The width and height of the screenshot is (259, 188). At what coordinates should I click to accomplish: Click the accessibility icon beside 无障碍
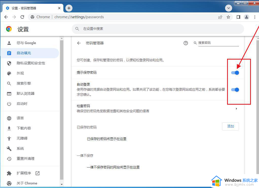pyautogui.click(x=9, y=138)
